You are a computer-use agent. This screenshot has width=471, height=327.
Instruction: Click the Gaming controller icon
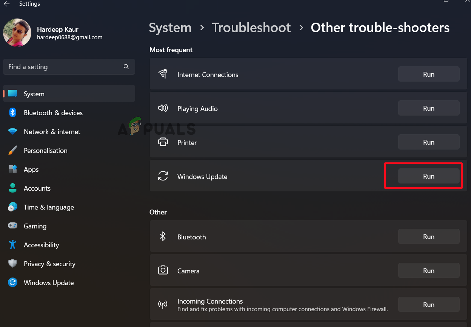pyautogui.click(x=13, y=226)
